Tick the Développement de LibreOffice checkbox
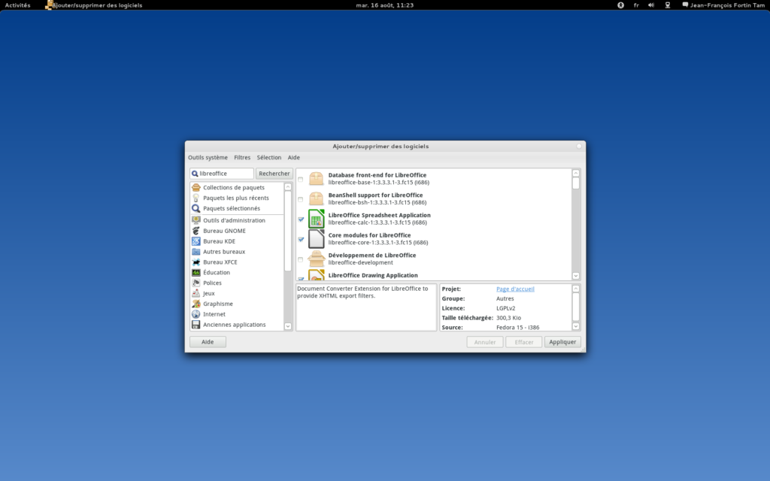 point(301,259)
